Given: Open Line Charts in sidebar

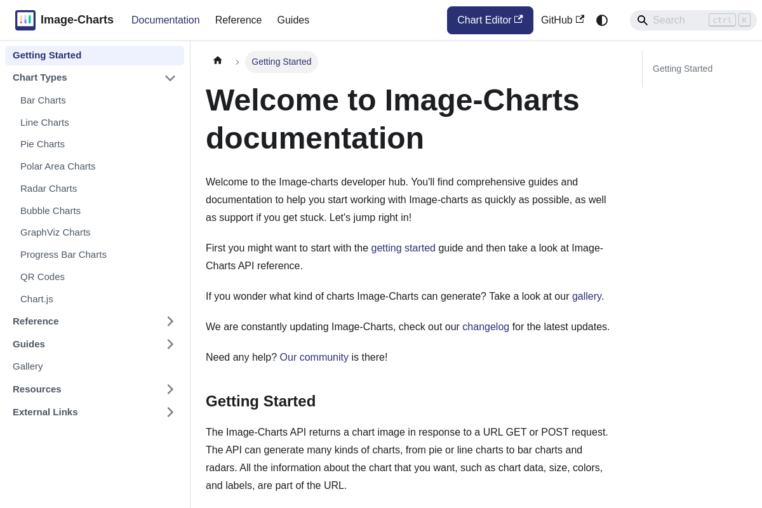Looking at the screenshot, I should [44, 123].
